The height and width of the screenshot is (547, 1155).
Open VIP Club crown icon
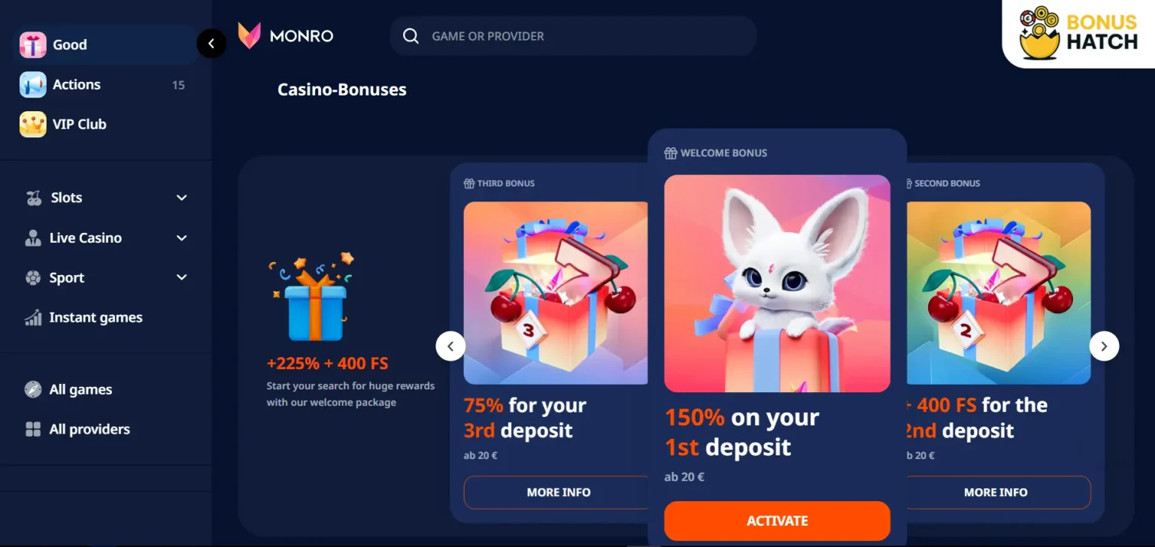[x=32, y=125]
